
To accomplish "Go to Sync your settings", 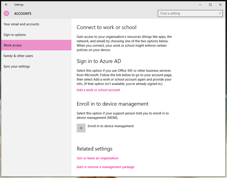I will click(36, 67).
